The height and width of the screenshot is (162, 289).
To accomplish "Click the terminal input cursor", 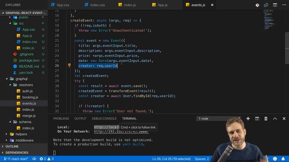I will tap(54, 153).
